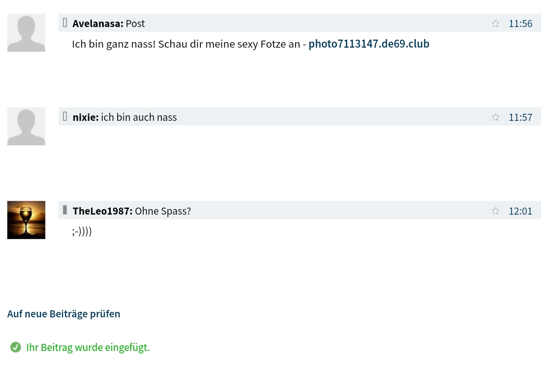Click the status marker beside Avelanasa's name
541x366 pixels.
point(65,23)
